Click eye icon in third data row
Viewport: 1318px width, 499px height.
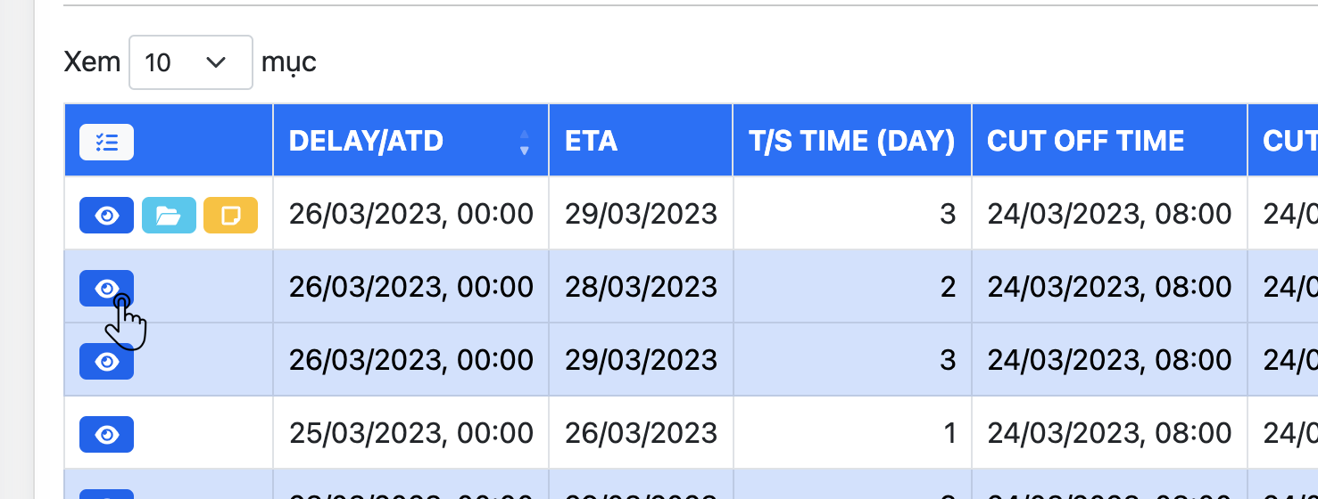click(106, 361)
